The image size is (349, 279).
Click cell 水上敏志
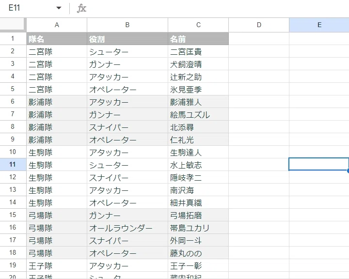tap(198, 165)
